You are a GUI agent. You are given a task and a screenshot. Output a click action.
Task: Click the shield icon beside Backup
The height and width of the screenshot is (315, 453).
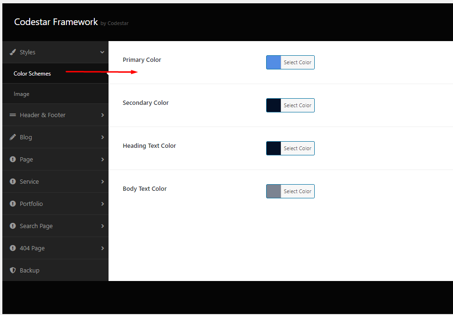point(13,271)
